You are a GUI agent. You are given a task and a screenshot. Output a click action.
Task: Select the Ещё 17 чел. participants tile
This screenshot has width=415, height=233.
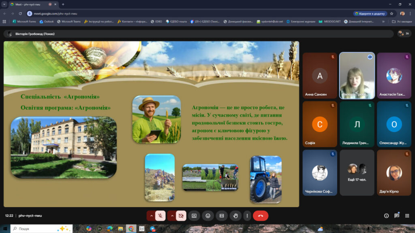coord(357,172)
